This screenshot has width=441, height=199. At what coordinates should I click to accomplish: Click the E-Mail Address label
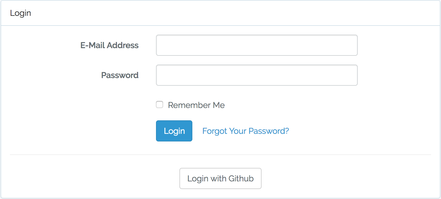(x=109, y=45)
